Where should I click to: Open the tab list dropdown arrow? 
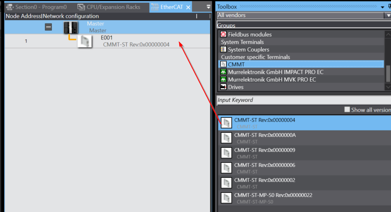[x=208, y=7]
